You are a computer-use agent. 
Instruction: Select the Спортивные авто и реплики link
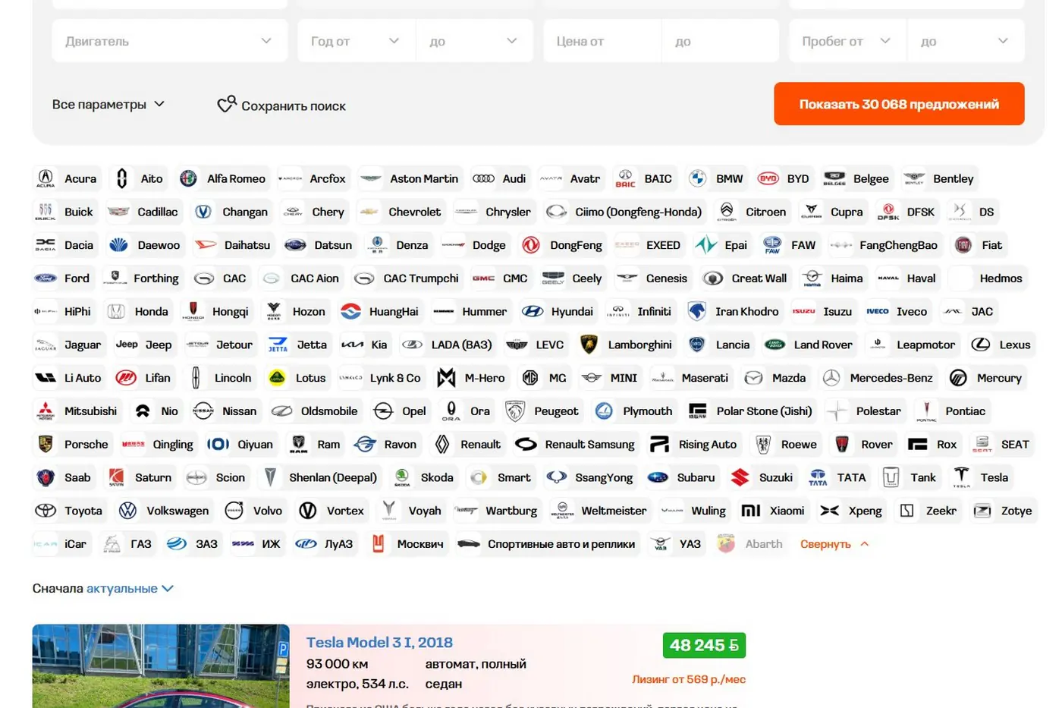click(548, 544)
